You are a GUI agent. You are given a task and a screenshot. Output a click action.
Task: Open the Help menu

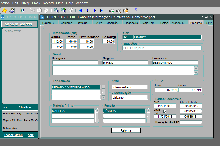70,3
